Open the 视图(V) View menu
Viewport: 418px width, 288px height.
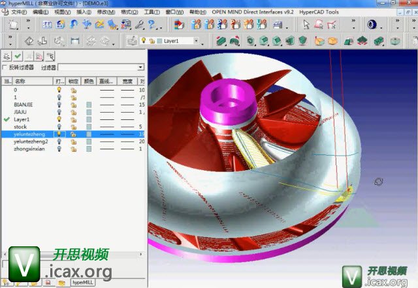coord(63,12)
